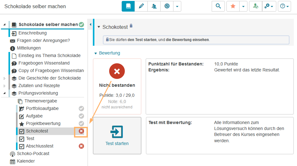297x166 pixels.
Task: Open Einschreibung in the course tree
Action: click(32, 33)
